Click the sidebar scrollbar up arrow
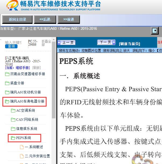 click(x=54, y=39)
